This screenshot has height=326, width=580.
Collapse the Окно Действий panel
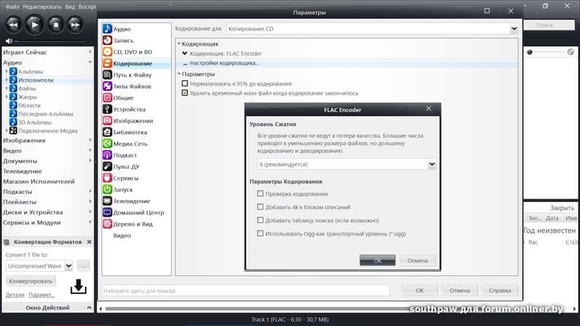89,307
